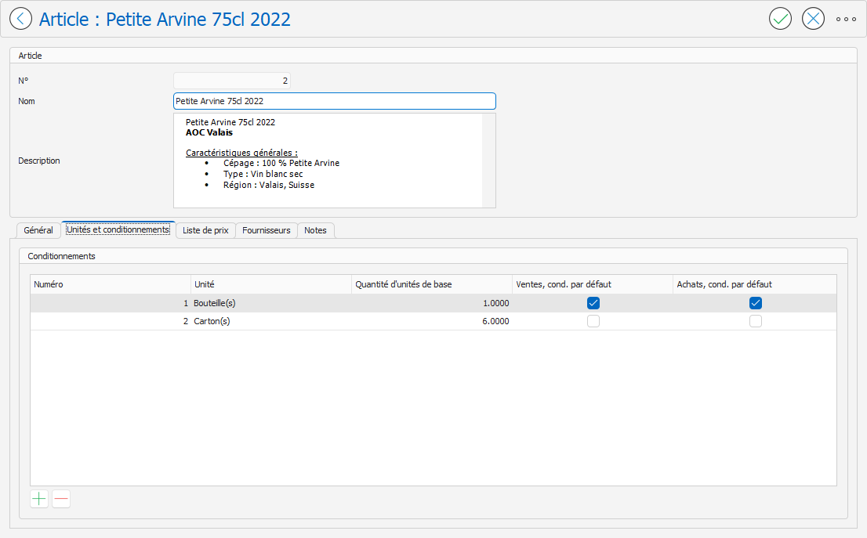Cancel editing with the blue X icon
867x538 pixels.
tap(813, 19)
